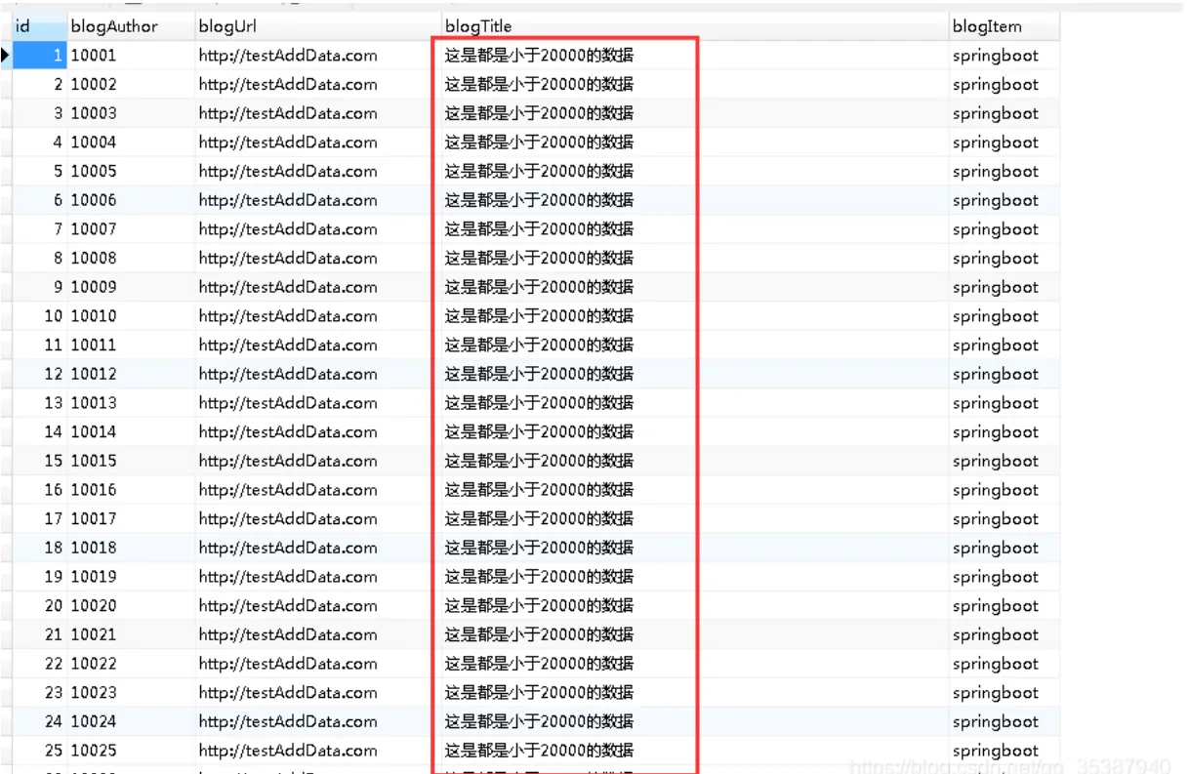1189x774 pixels.
Task: Click blogAuthor cell 10011
Action: click(131, 346)
